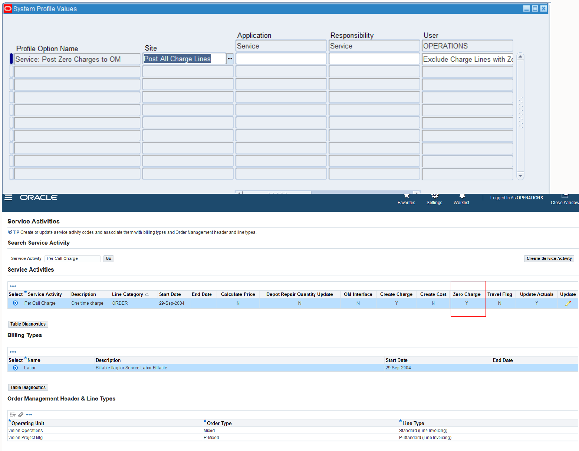The image size is (579, 451).
Task: Click the Order Management table export icon
Action: click(13, 415)
